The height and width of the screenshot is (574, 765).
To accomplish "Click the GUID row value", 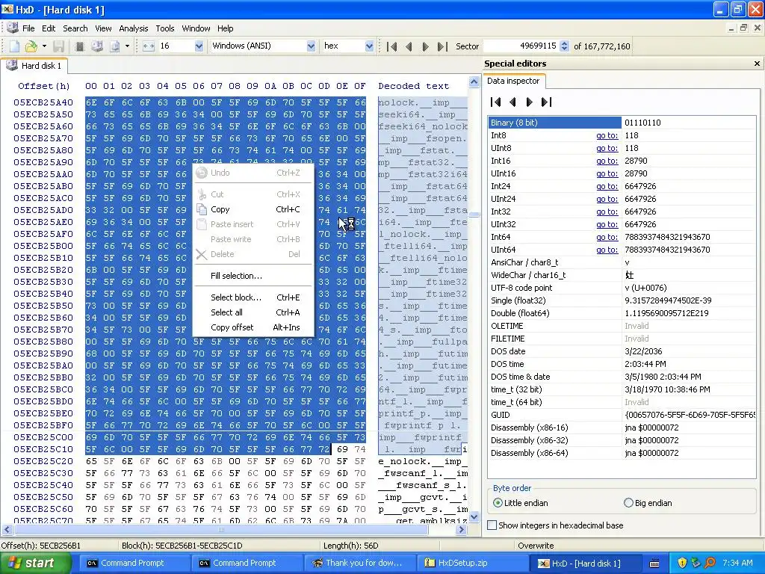I will pyautogui.click(x=690, y=415).
